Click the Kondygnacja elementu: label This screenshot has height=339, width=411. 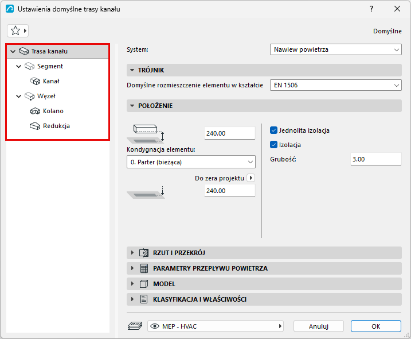tap(161, 149)
